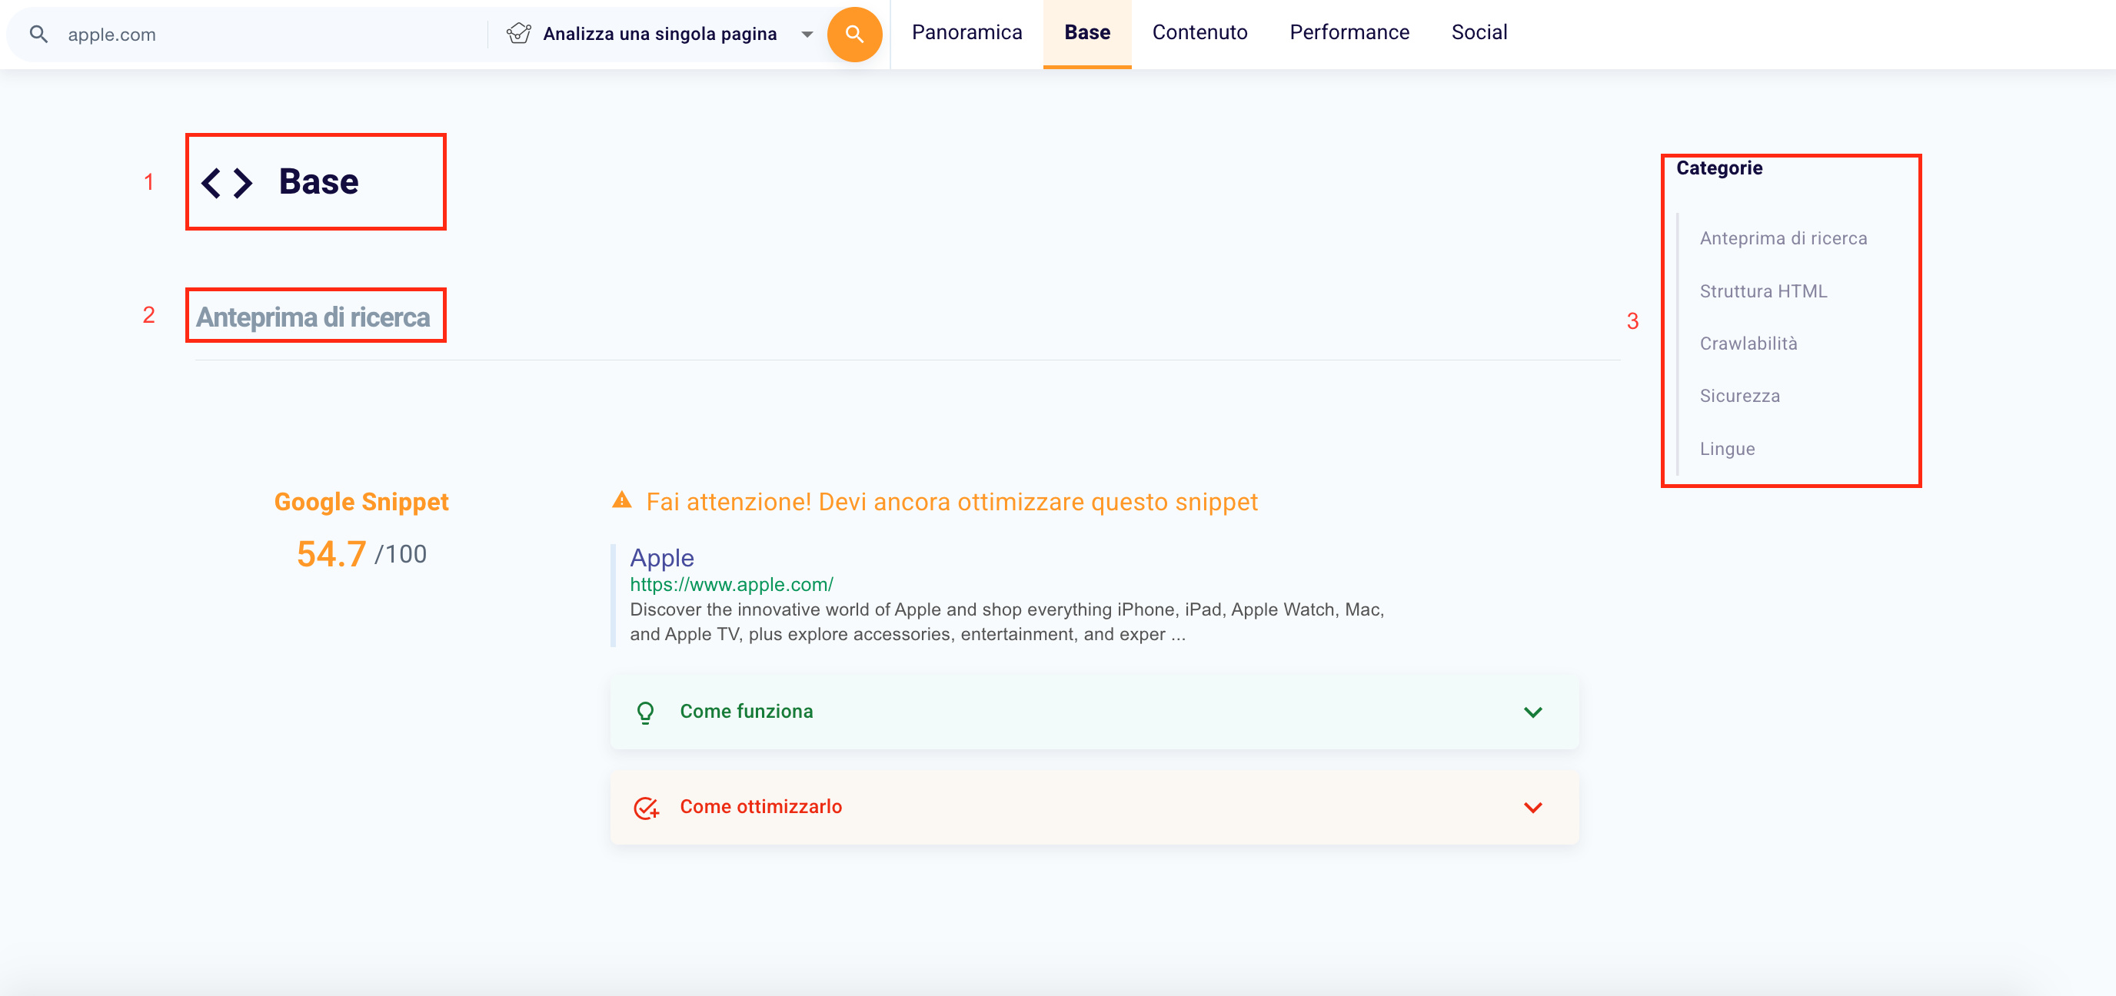Click the red chevron on Come ottimizzarlo
2116x996 pixels.
coord(1532,807)
